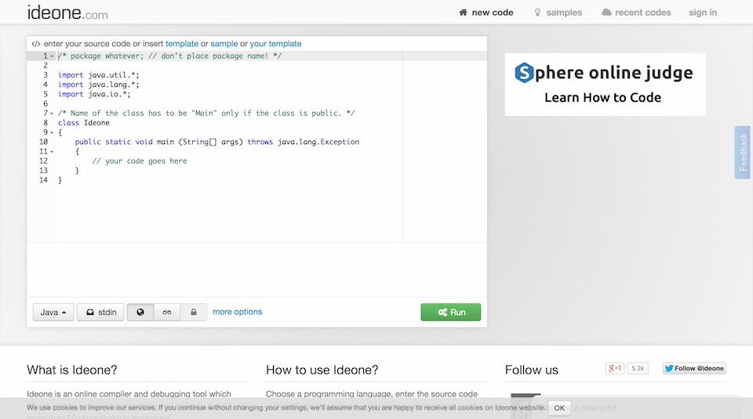Click the code brackets icon above editor

(35, 44)
